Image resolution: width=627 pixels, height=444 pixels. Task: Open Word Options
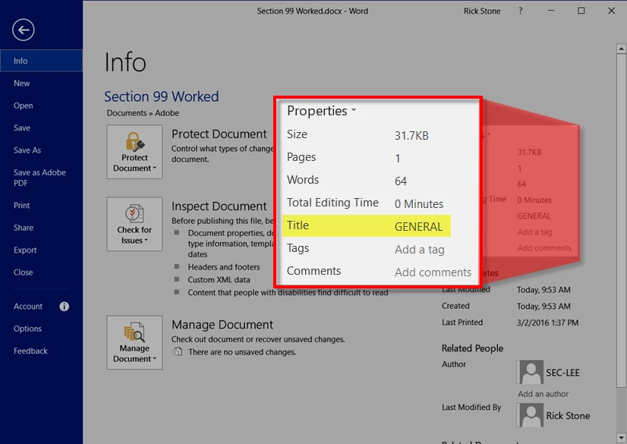coord(41,329)
